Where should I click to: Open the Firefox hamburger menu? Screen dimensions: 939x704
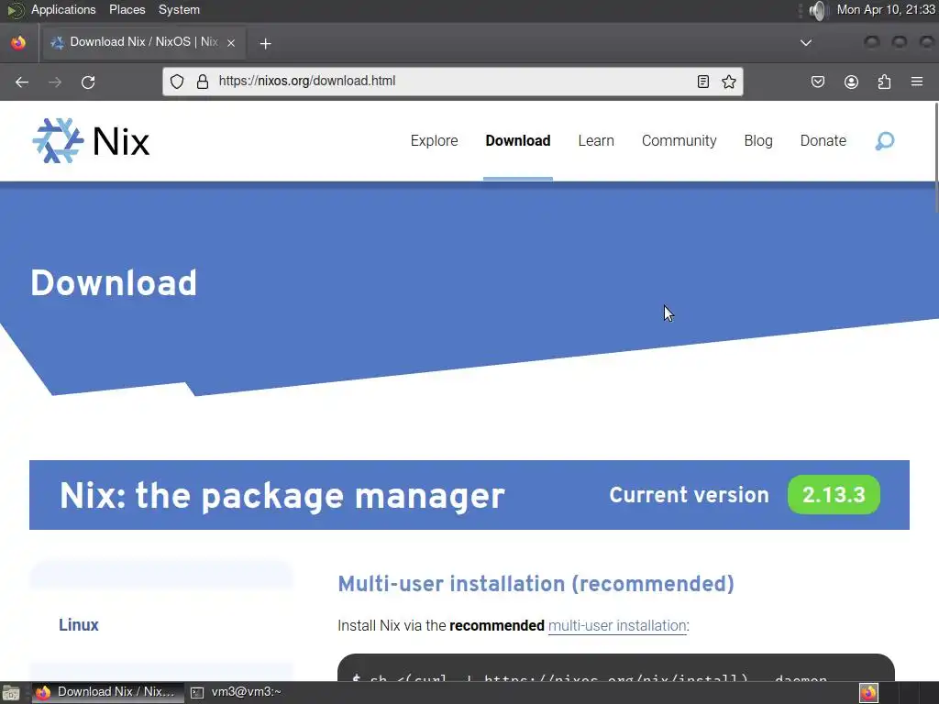[x=917, y=82]
